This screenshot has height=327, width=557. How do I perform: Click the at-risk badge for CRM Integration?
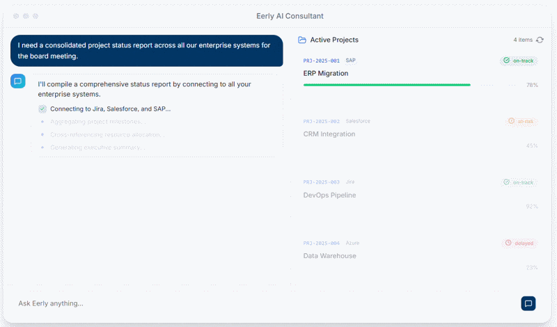pyautogui.click(x=521, y=121)
